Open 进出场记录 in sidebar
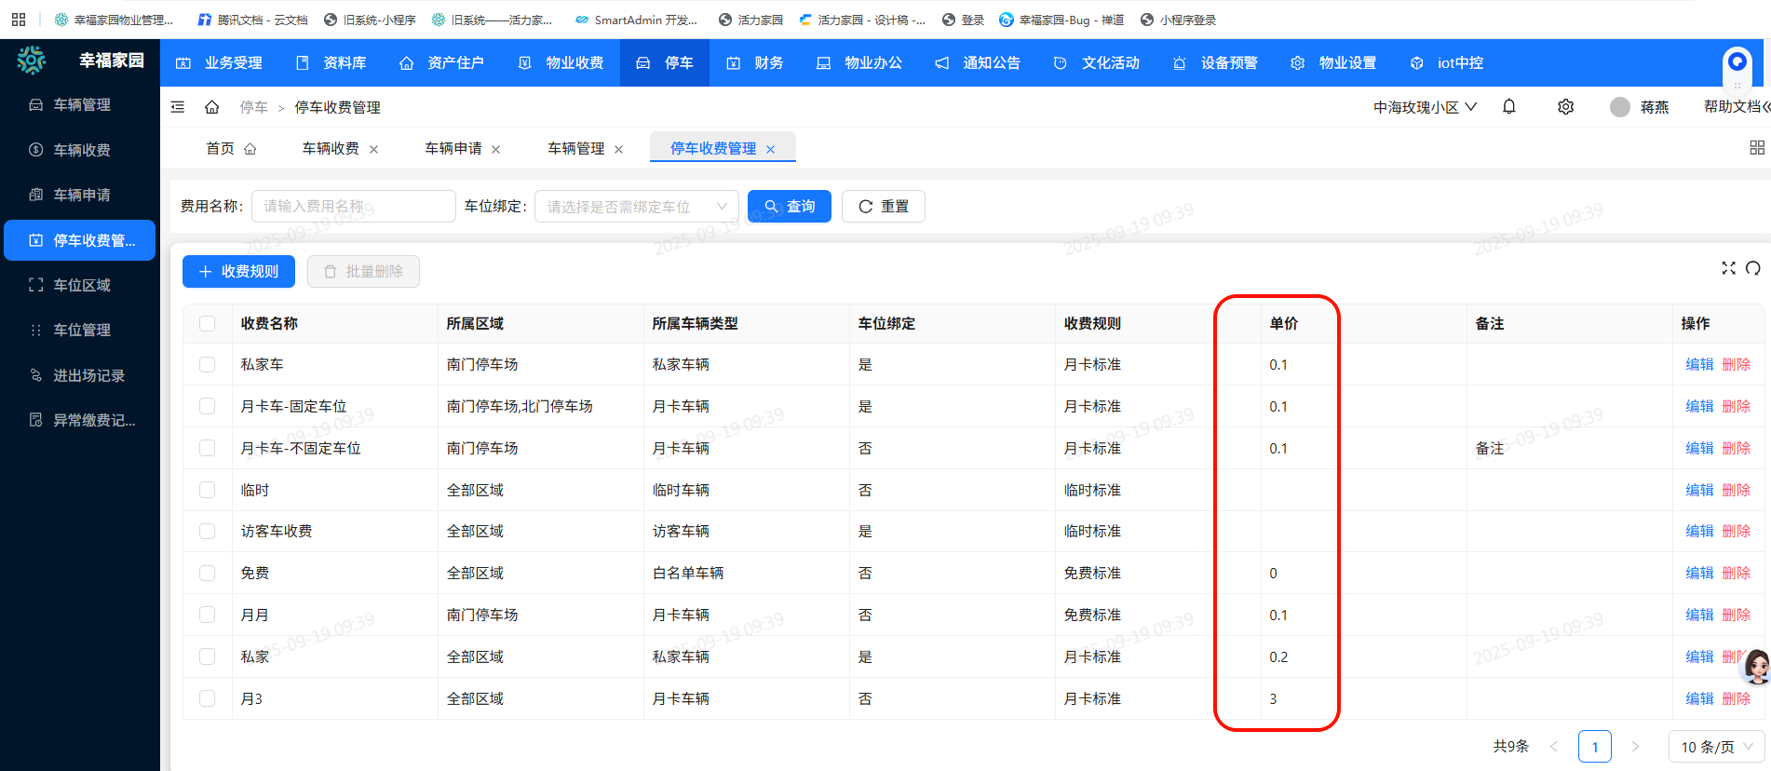 80,375
